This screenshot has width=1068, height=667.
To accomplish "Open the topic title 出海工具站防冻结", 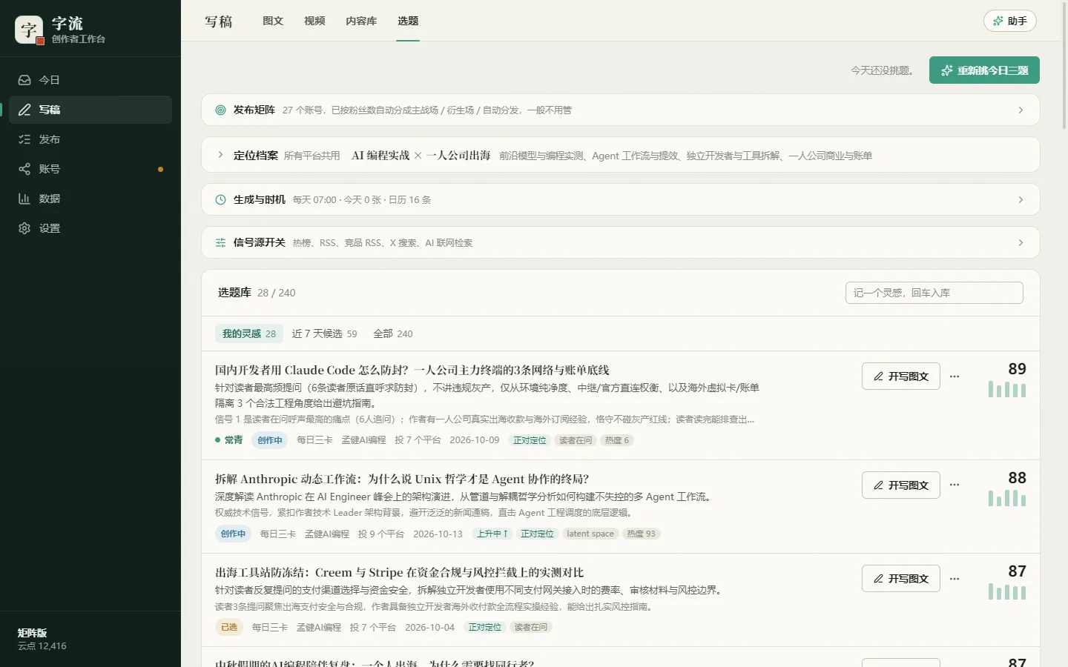I will point(400,572).
